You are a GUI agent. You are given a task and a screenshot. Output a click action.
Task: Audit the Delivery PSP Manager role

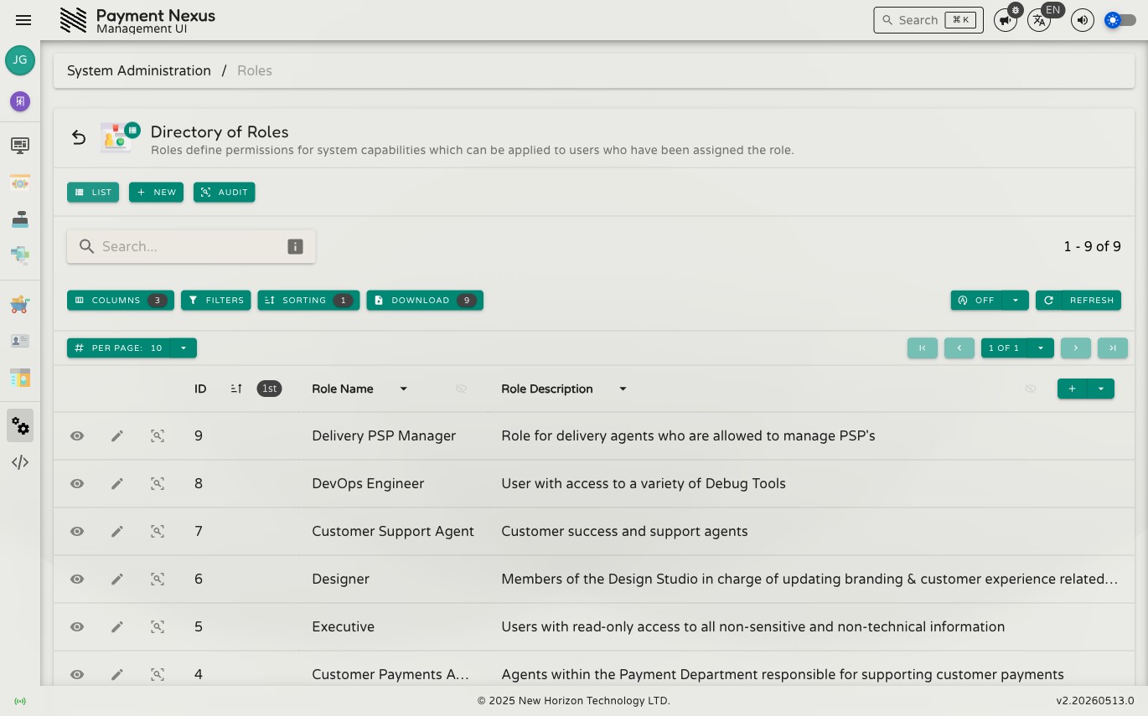pyautogui.click(x=158, y=436)
